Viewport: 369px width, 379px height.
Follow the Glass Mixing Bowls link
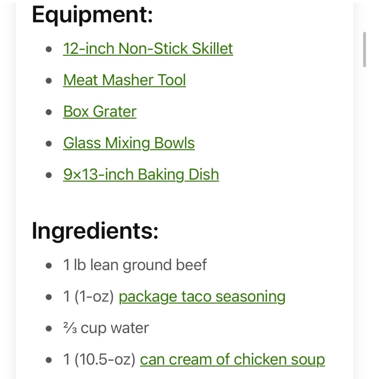click(129, 143)
